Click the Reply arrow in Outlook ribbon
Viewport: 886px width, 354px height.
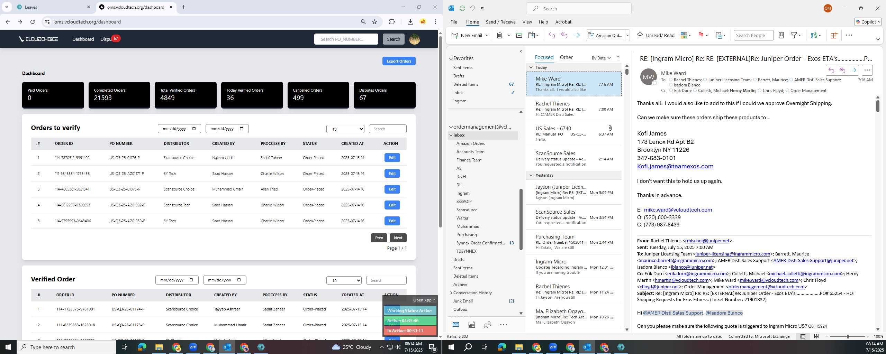point(552,35)
